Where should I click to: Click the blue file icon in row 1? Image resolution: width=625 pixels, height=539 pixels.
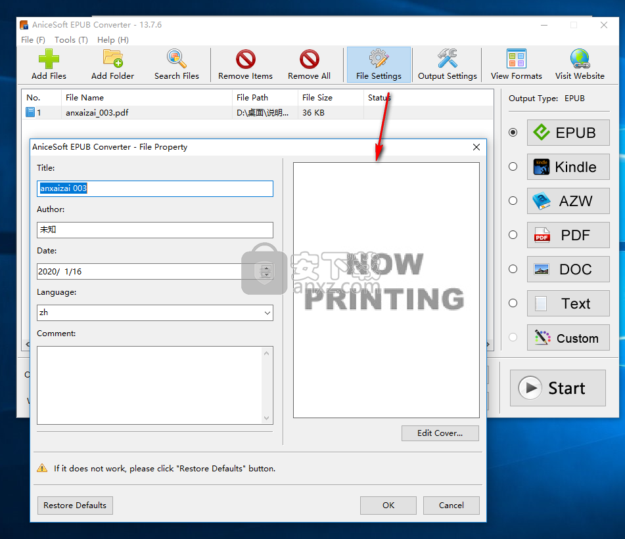pyautogui.click(x=30, y=112)
